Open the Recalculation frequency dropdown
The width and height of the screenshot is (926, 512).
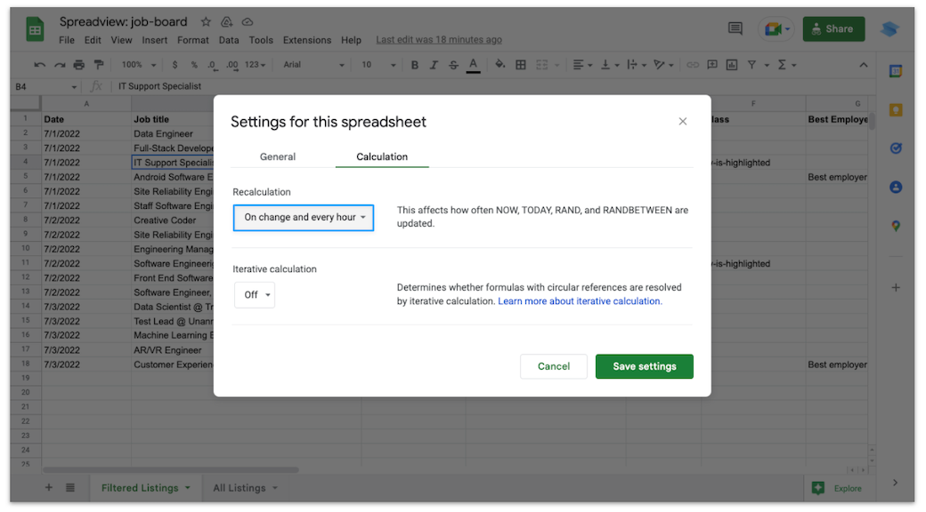[303, 217]
